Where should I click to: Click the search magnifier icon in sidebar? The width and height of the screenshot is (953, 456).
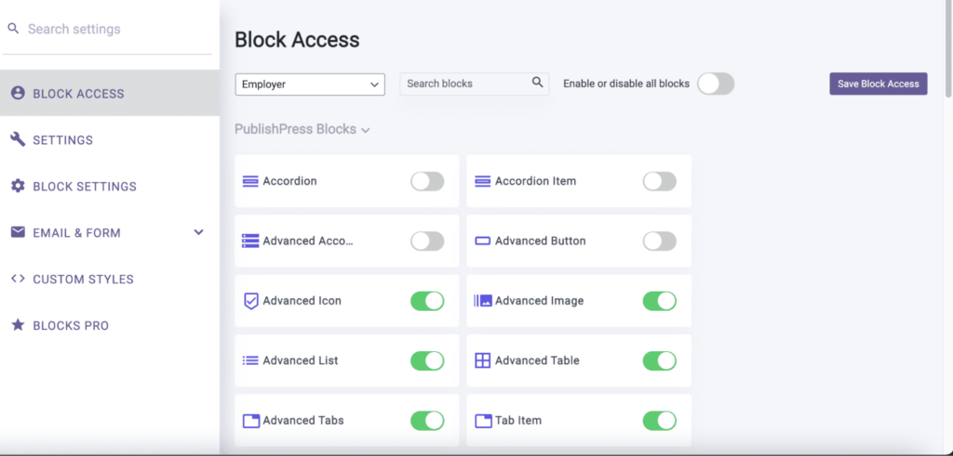point(13,29)
